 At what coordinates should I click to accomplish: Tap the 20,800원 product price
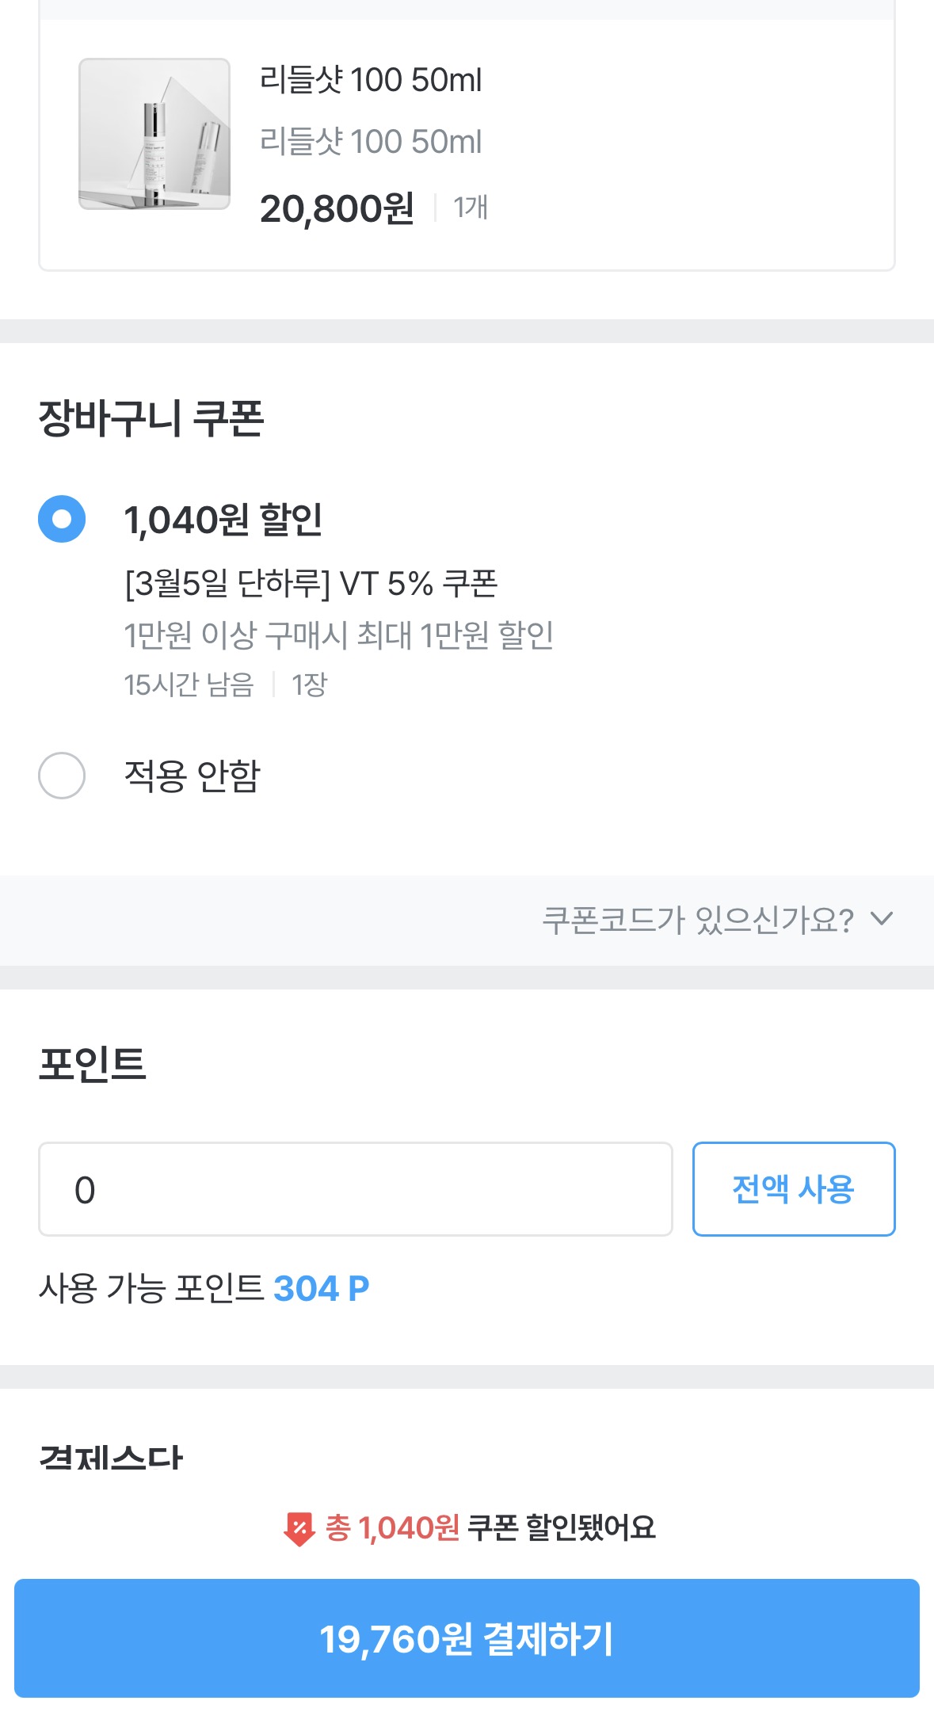pyautogui.click(x=337, y=208)
